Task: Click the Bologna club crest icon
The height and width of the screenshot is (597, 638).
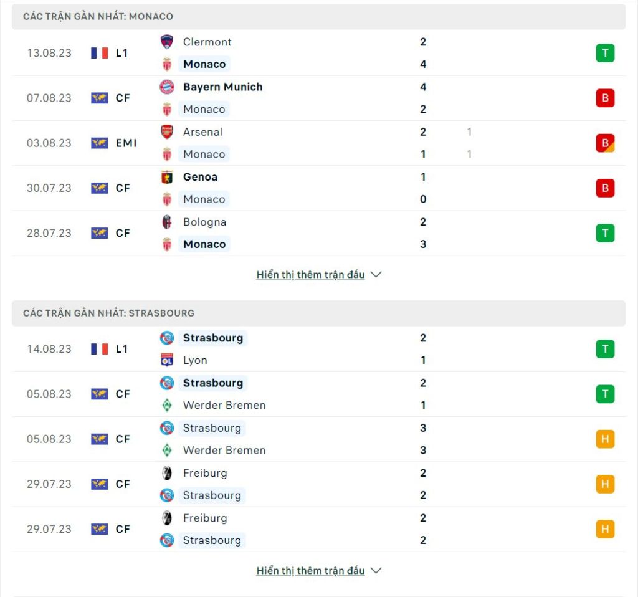Action: [x=167, y=222]
